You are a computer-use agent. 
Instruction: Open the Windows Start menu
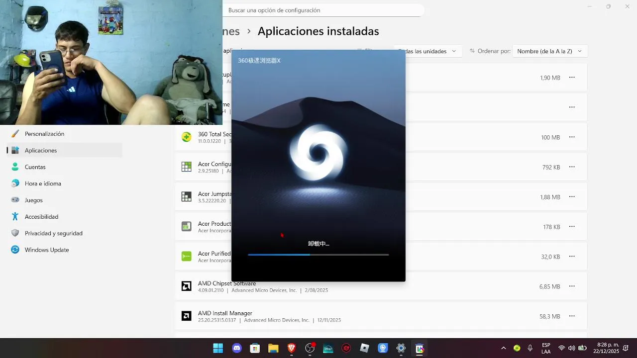click(x=218, y=348)
